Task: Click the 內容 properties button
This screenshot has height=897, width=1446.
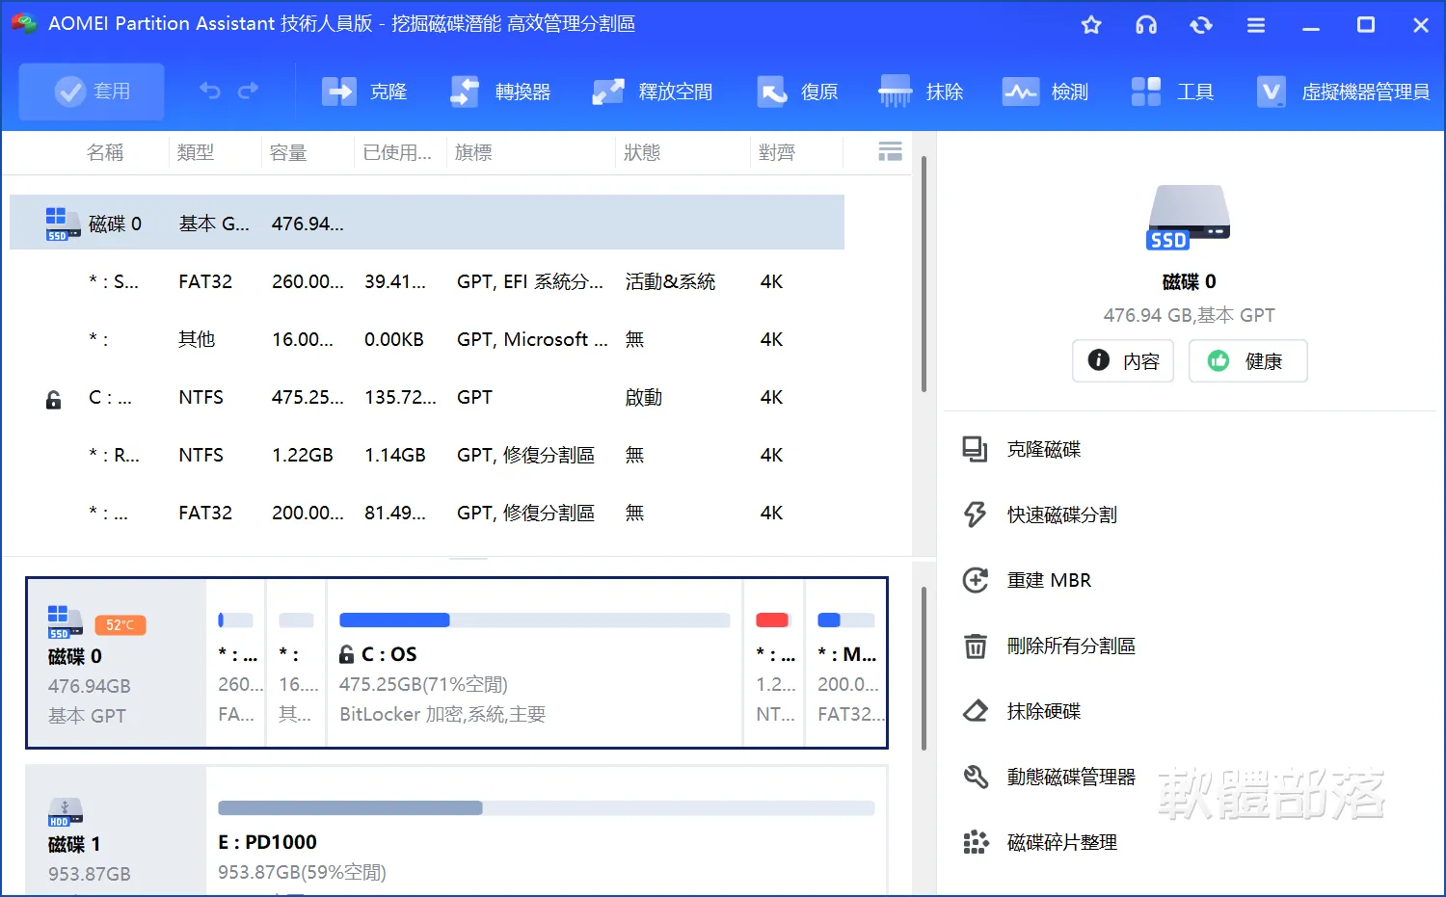Action: point(1123,360)
